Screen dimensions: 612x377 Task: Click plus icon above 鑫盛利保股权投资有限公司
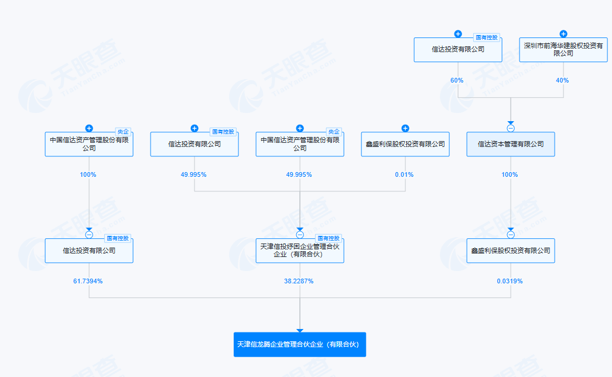coord(405,129)
